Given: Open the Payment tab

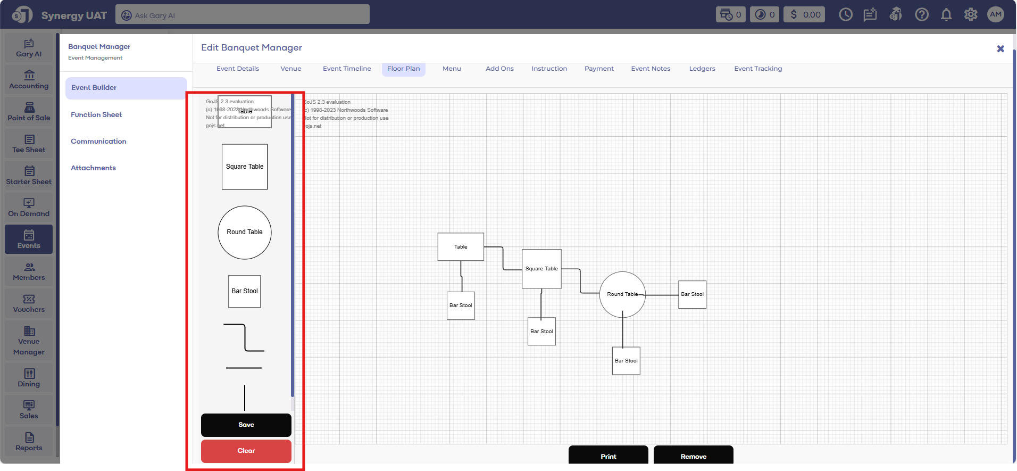Looking at the screenshot, I should 599,69.
